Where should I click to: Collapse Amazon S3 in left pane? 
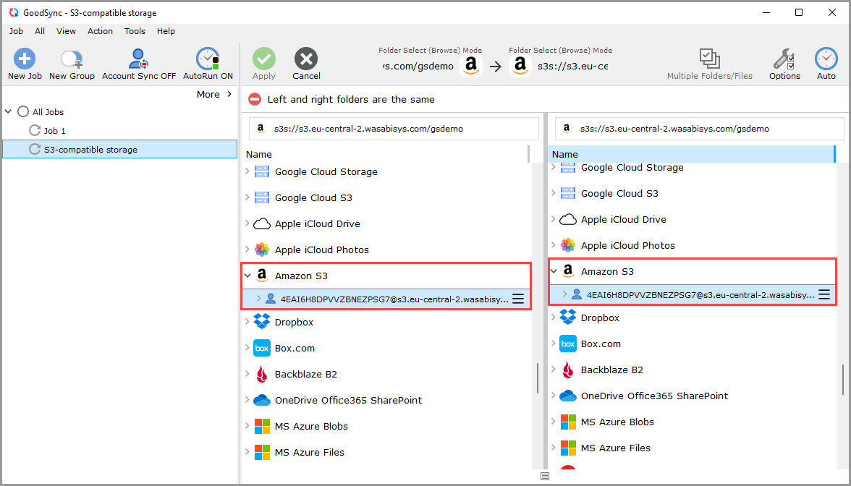247,276
